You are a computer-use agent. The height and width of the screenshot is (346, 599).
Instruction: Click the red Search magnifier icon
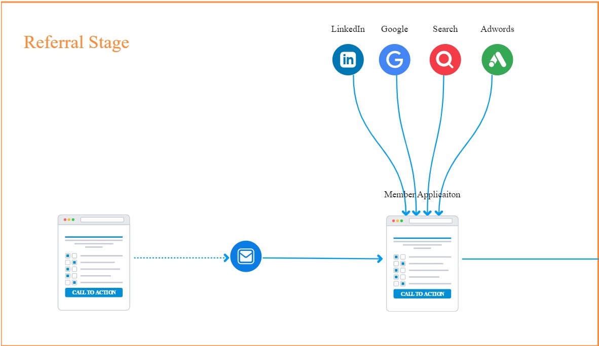tap(445, 60)
